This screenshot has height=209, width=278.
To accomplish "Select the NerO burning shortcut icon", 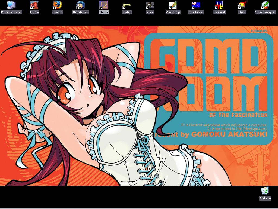I will 242,5.
